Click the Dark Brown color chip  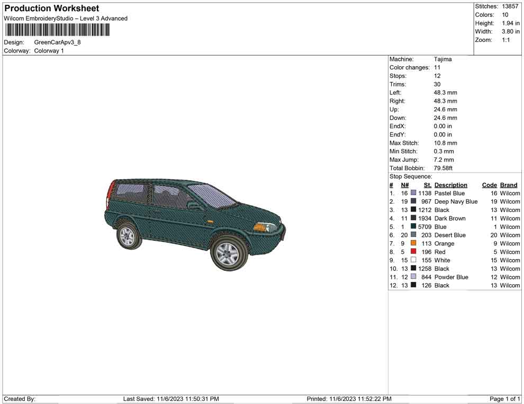point(413,218)
